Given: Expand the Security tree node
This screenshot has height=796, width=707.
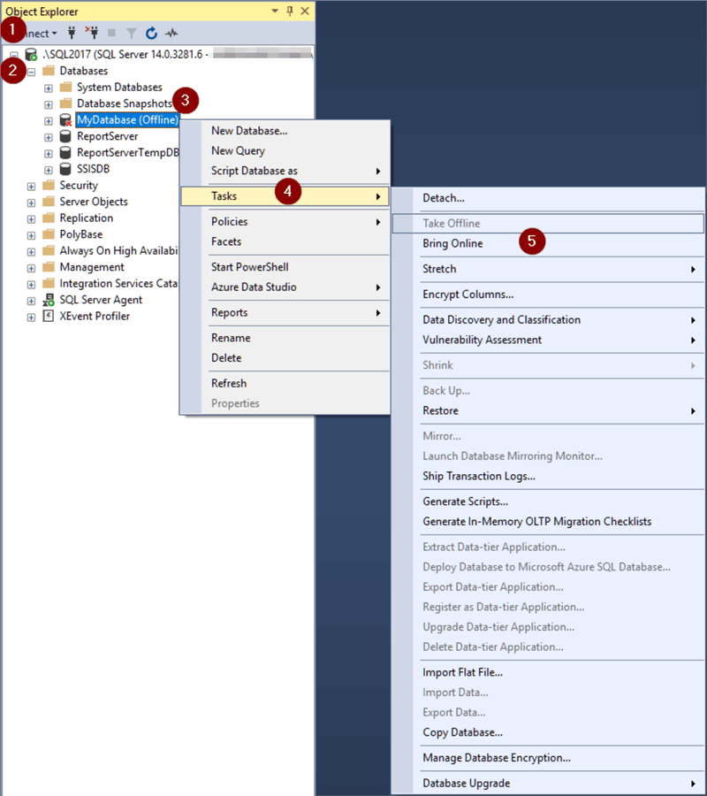Looking at the screenshot, I should click(x=30, y=185).
